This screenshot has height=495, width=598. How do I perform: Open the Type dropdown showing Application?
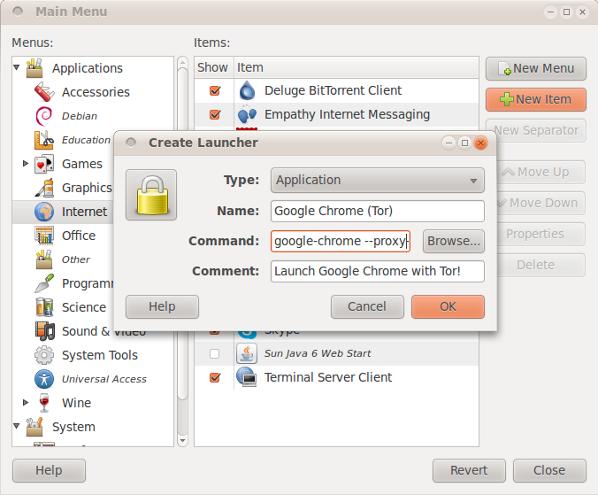378,180
